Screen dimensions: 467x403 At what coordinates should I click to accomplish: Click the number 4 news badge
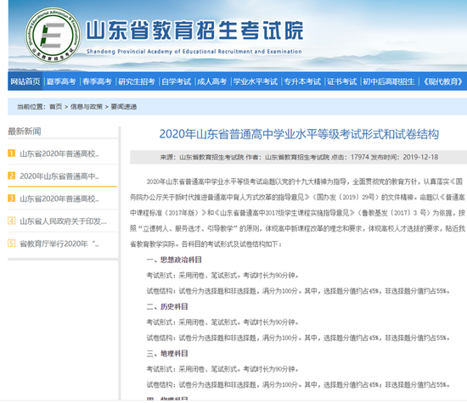(x=11, y=221)
